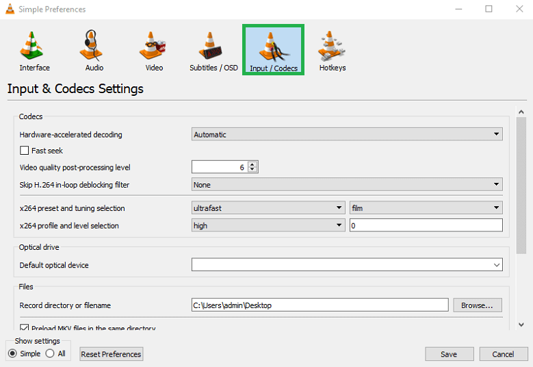
Task: Open Skip H.264 in-loop deblocking filter dropdown
Action: click(x=347, y=184)
